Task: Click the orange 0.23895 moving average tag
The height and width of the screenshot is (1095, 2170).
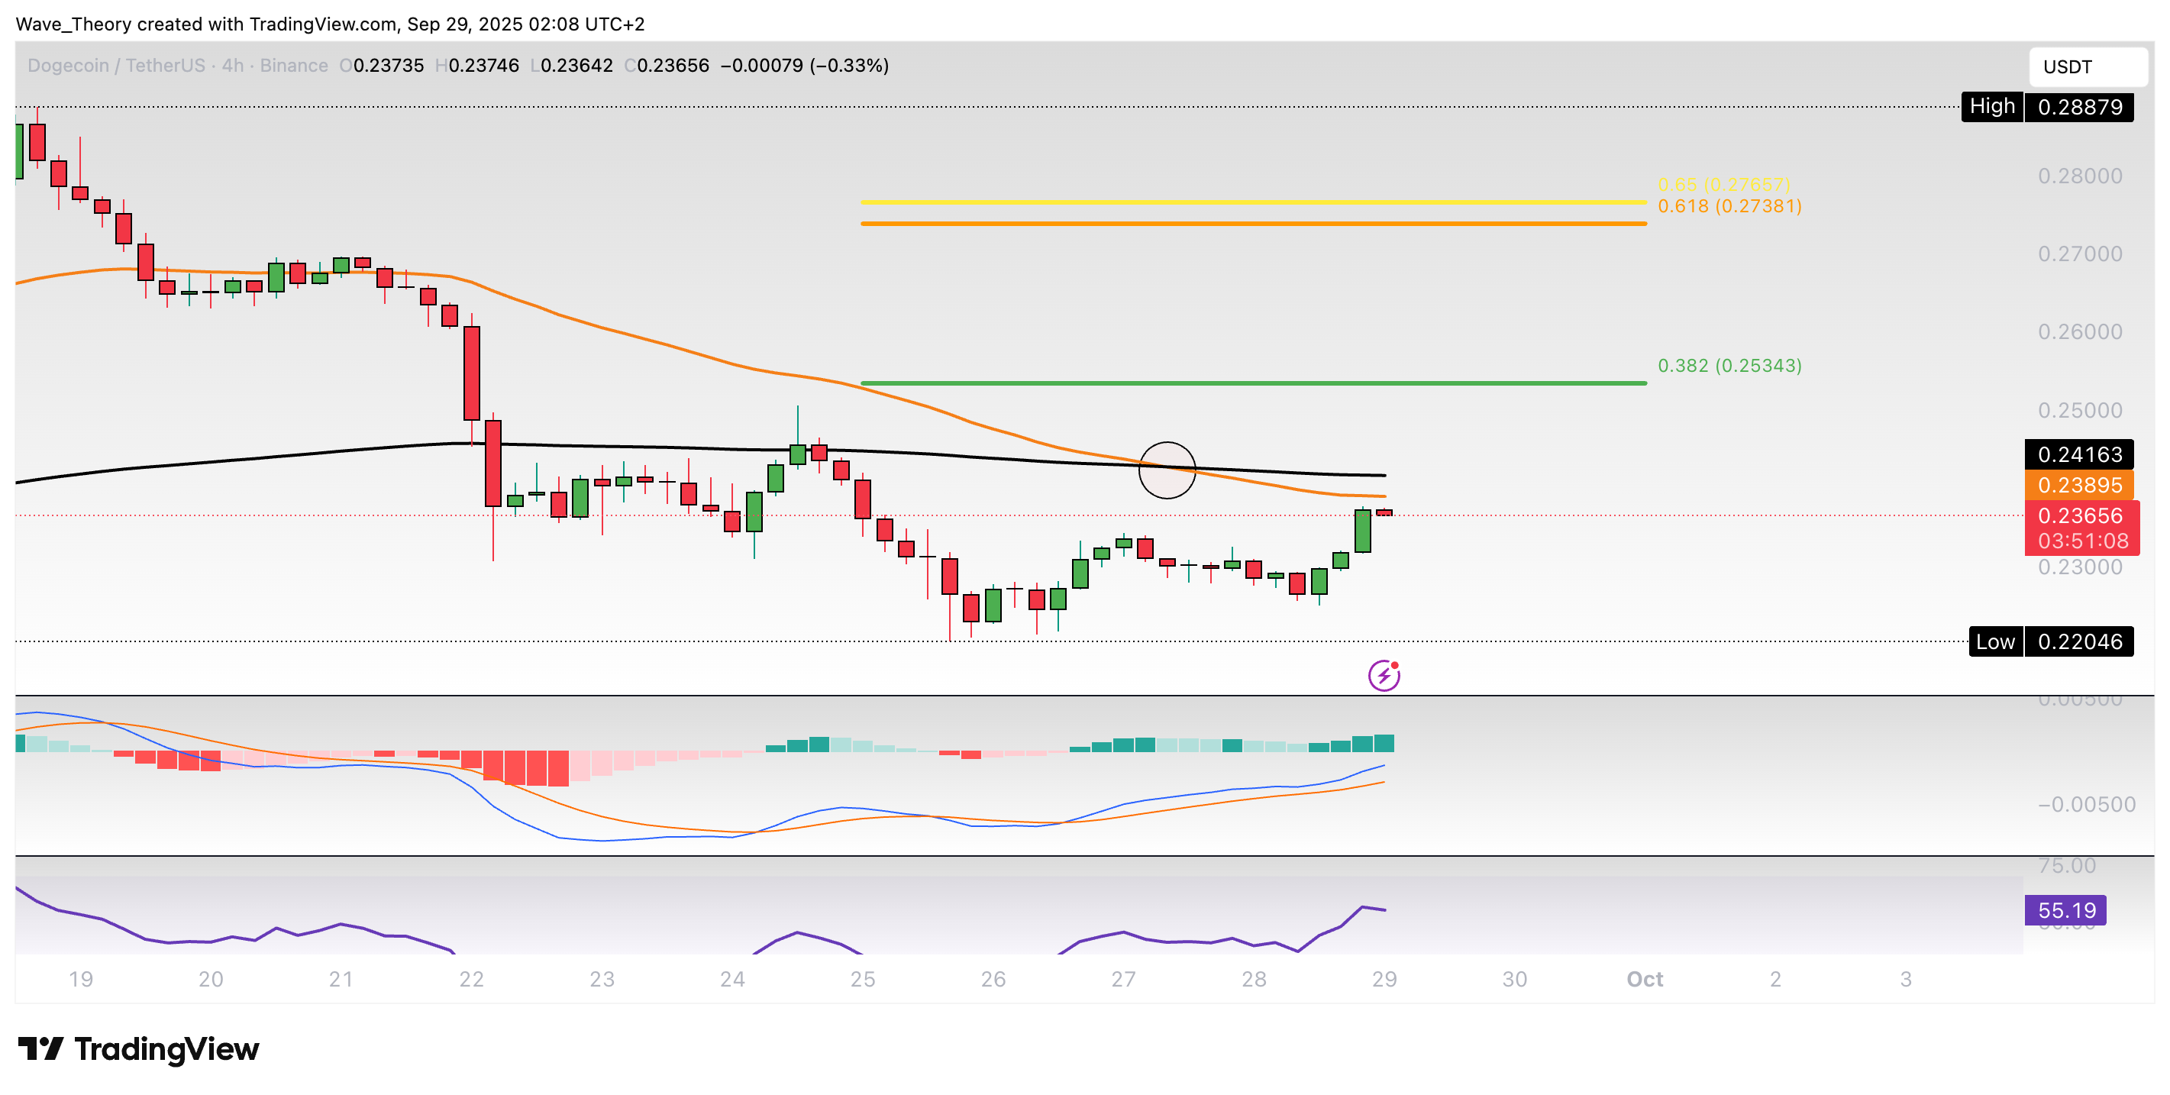Action: 2078,485
